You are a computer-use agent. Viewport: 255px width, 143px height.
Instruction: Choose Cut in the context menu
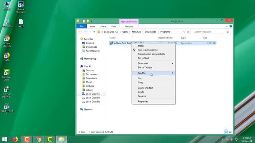coord(153,78)
